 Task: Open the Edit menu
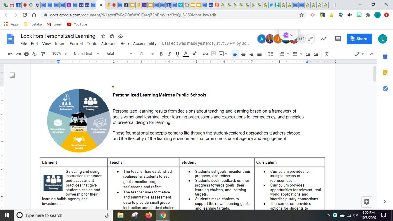click(34, 43)
